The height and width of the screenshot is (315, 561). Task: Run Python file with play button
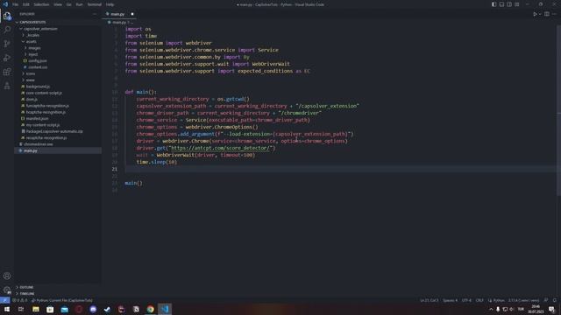[x=535, y=14]
